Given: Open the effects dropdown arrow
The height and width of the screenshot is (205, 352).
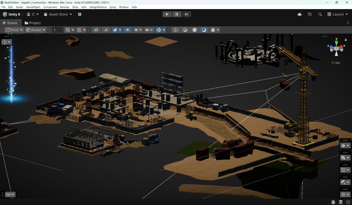Looking at the screenshot, I should [x=120, y=30].
